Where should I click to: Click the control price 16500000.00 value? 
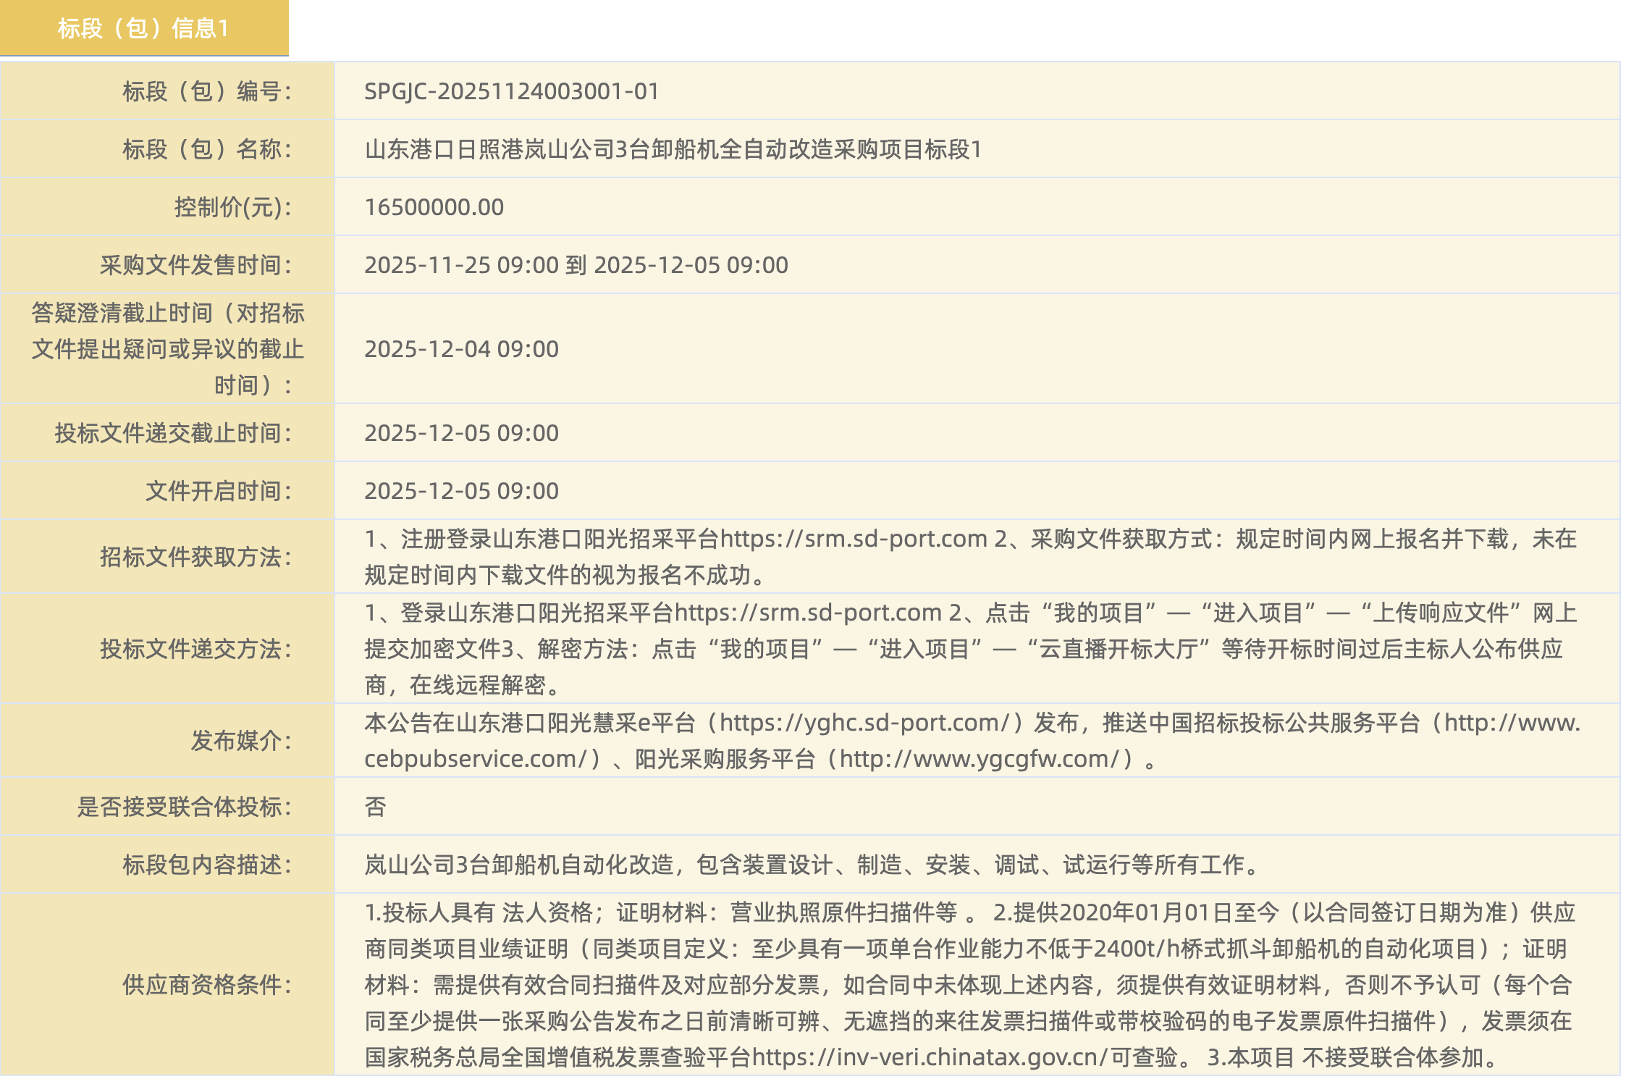click(434, 207)
